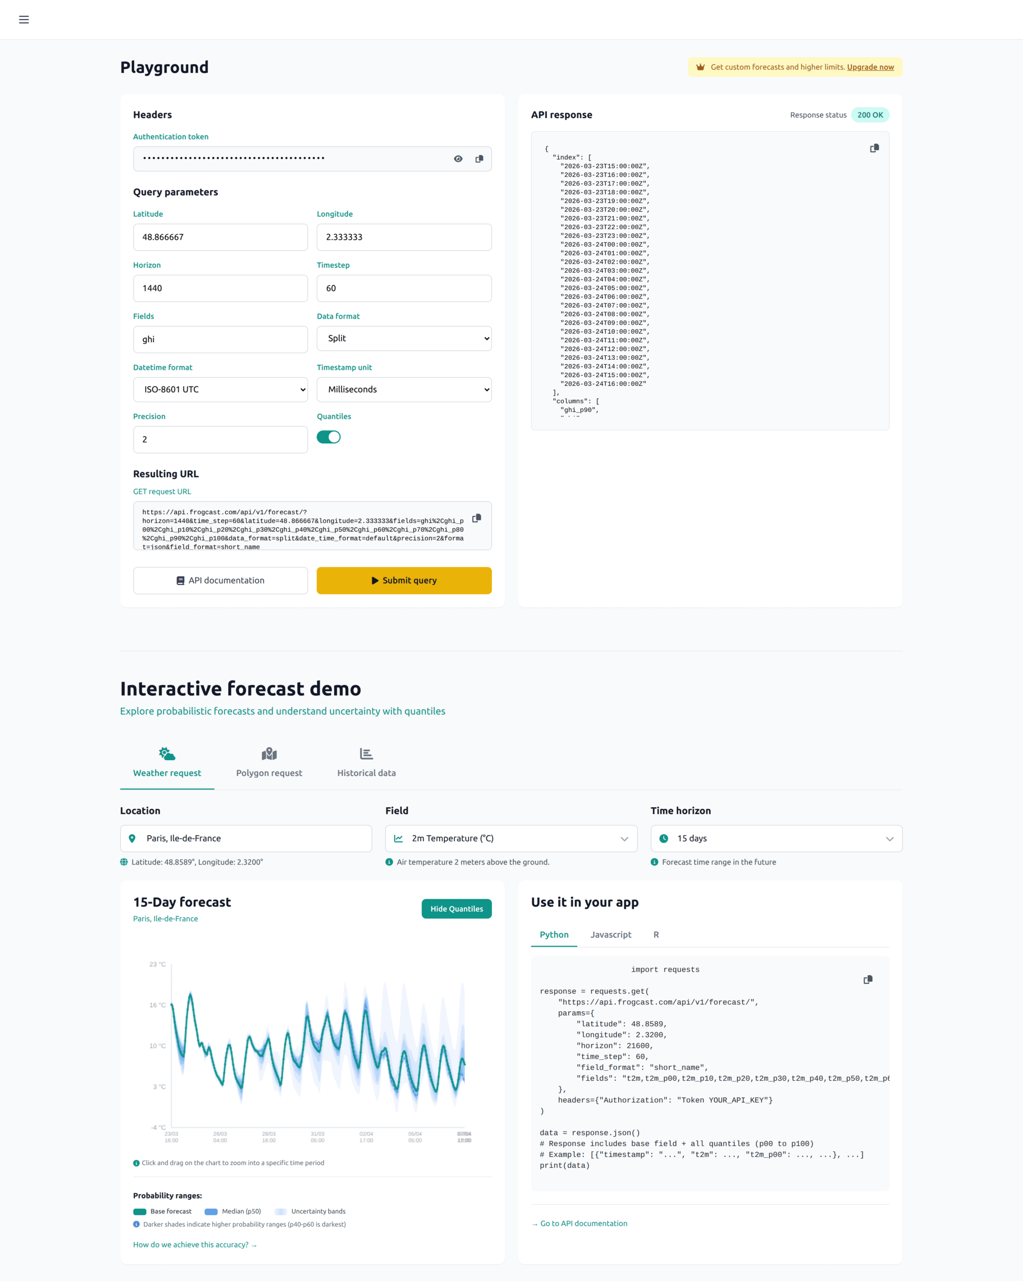Open the Javascript code tab
1023x1281 pixels.
(611, 934)
